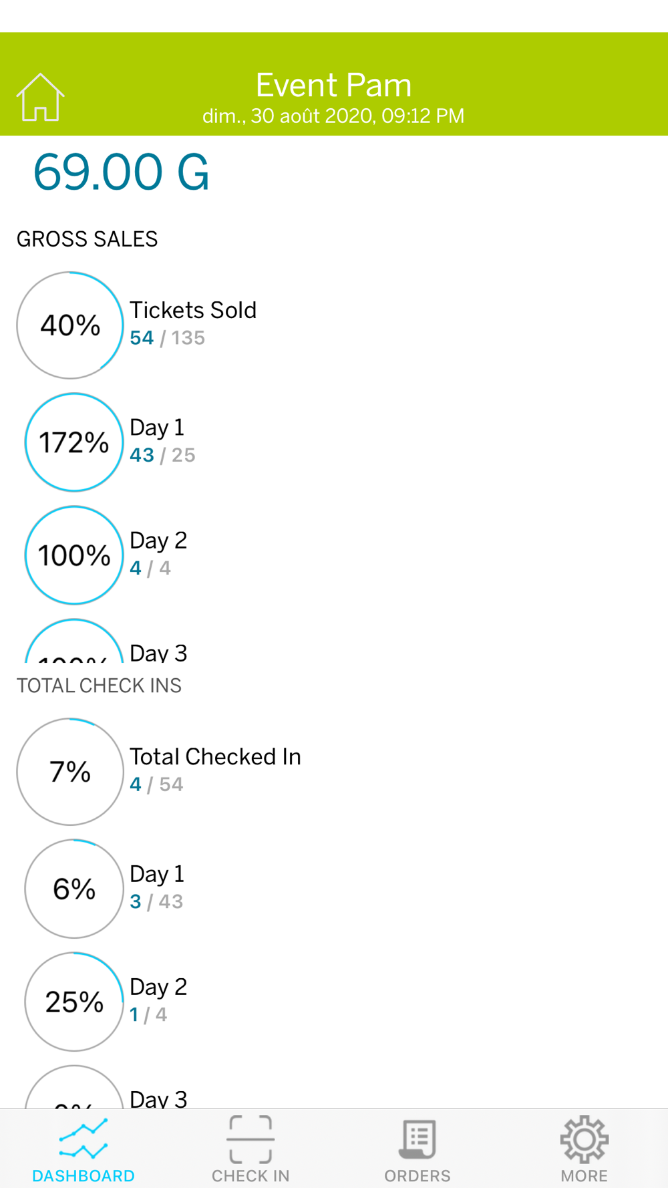Tap the 172% Day 1 sales circle
Viewport: 668px width, 1188px height.
[74, 442]
